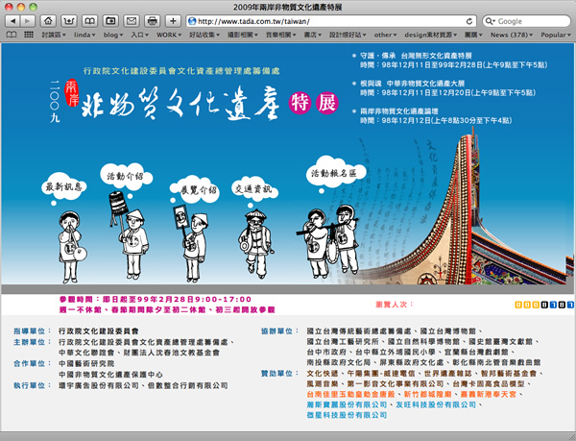Click the mail envelope toolbar icon

(132, 21)
